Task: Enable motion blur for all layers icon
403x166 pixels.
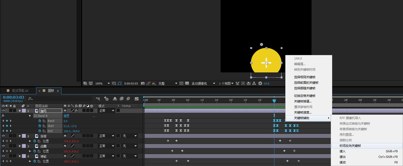Action: click(128, 99)
